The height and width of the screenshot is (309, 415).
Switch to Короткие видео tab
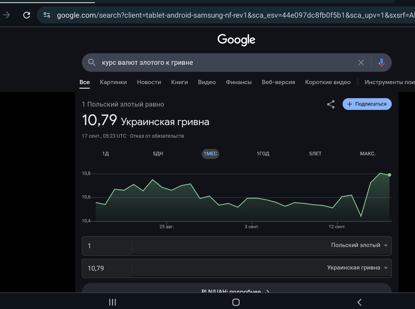click(x=328, y=82)
